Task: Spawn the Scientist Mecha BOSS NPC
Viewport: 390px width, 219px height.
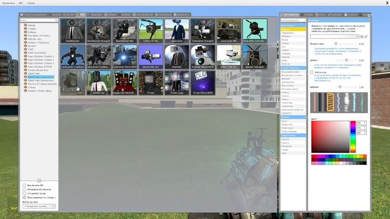Action: (x=203, y=57)
